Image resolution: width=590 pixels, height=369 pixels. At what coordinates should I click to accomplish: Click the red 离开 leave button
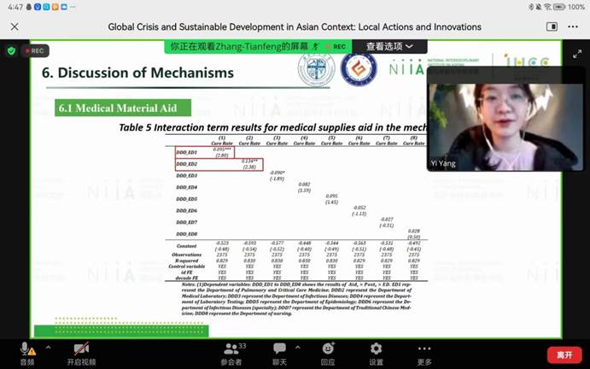pos(564,354)
